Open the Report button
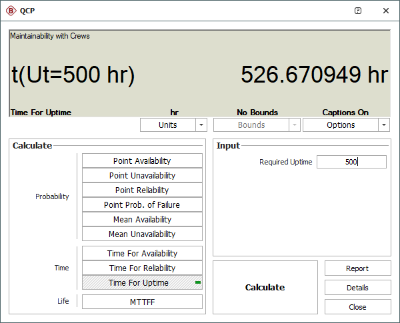This screenshot has height=323, width=400. click(x=357, y=268)
